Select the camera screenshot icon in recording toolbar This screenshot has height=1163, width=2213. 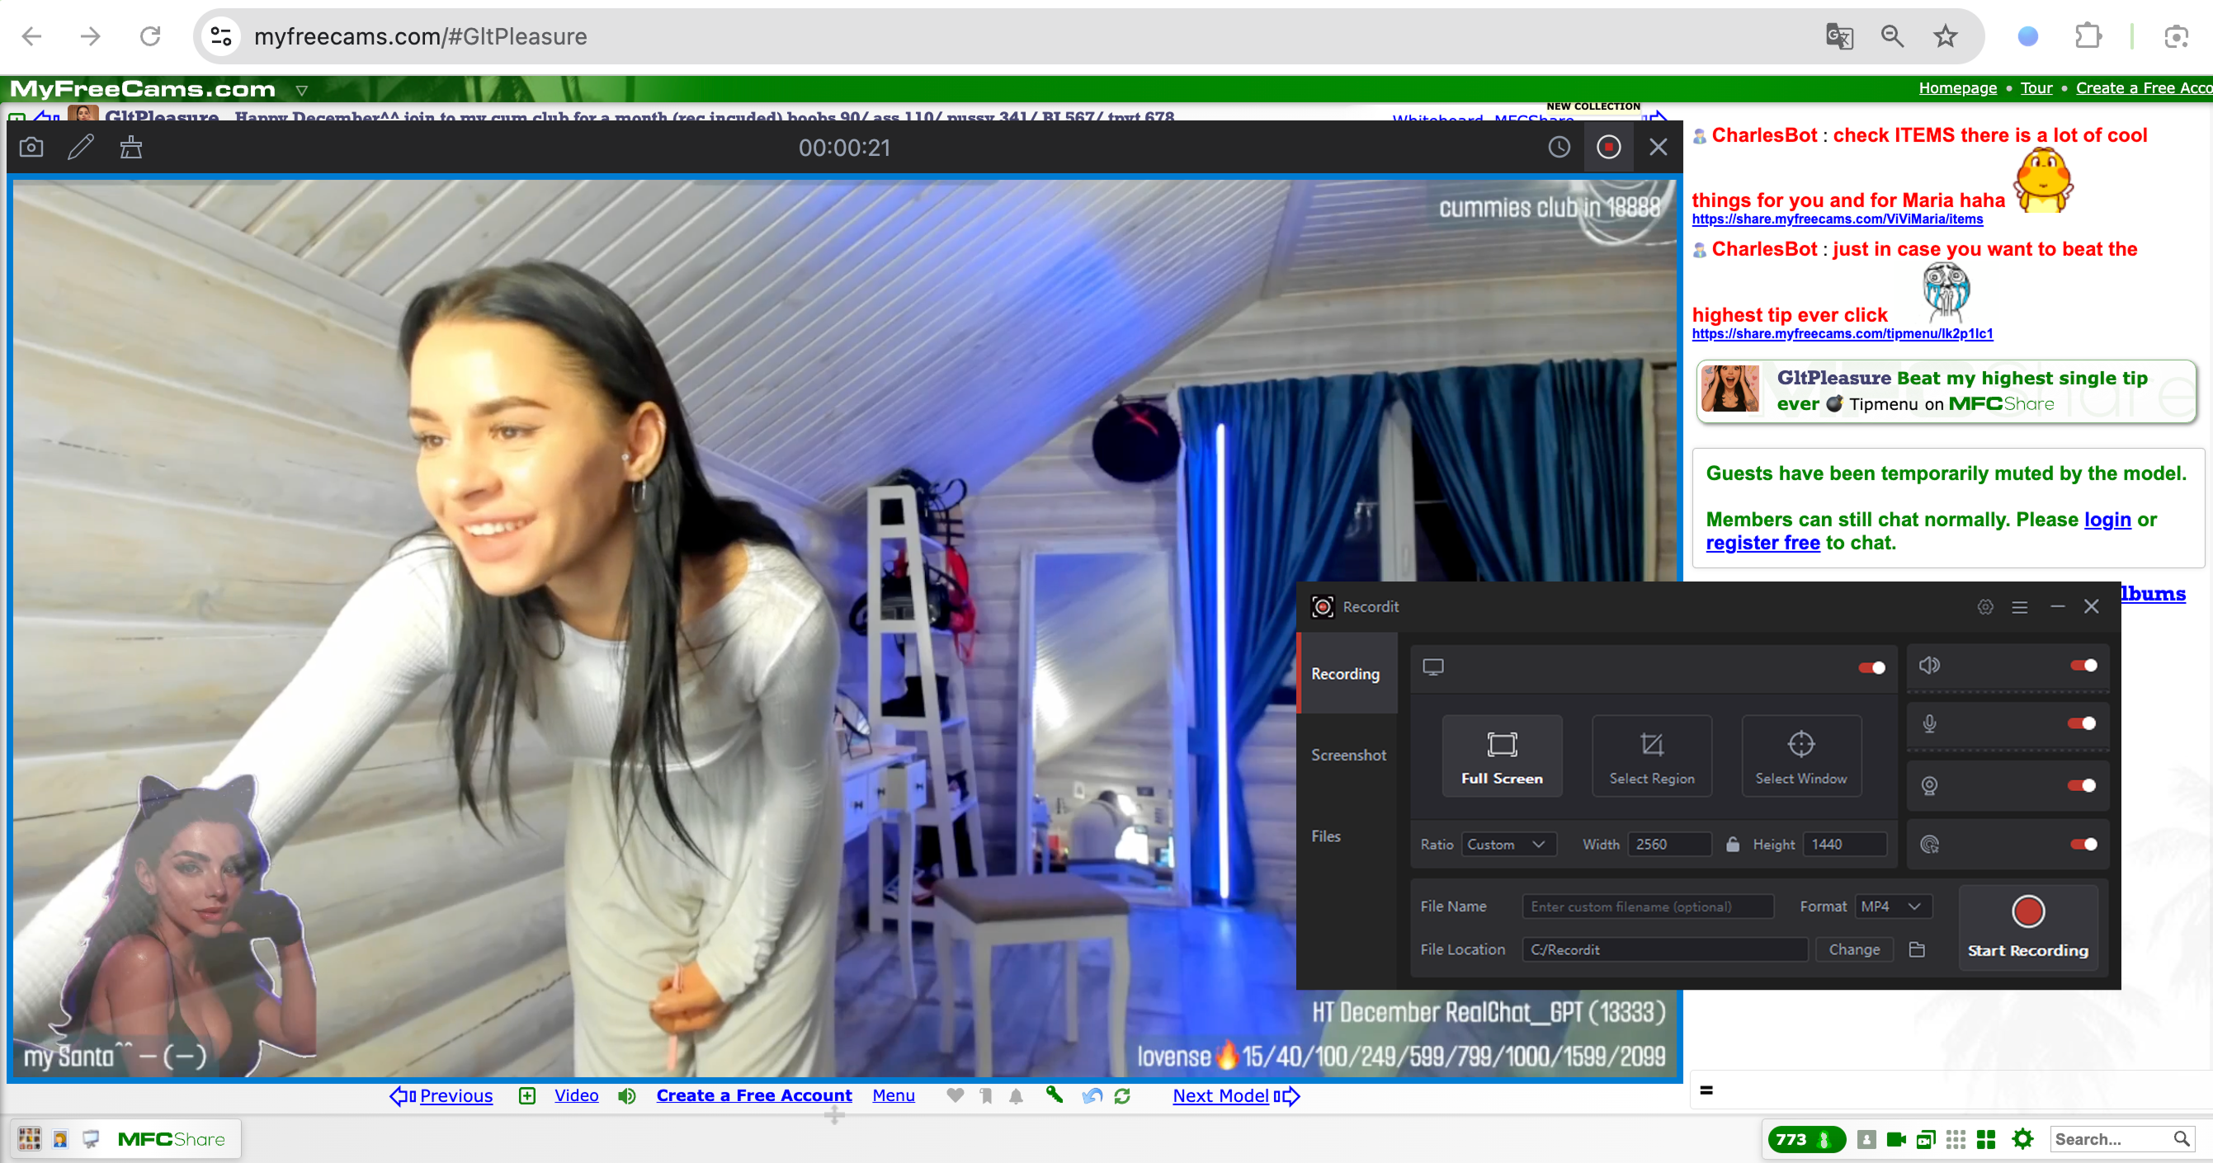[x=30, y=147]
